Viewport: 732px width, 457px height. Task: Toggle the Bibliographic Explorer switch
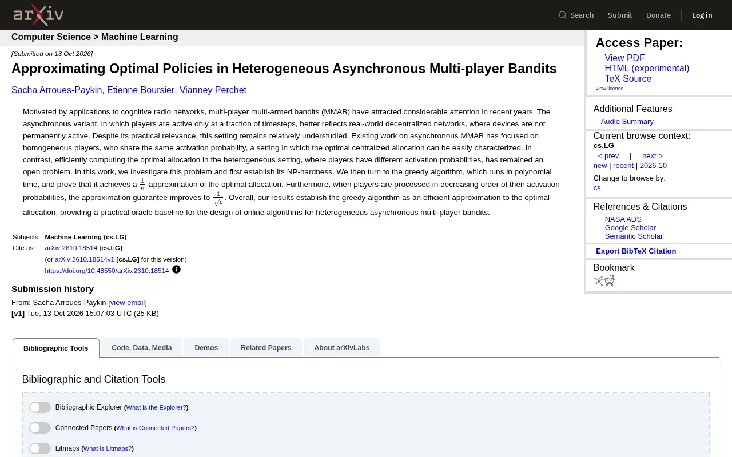pos(40,407)
